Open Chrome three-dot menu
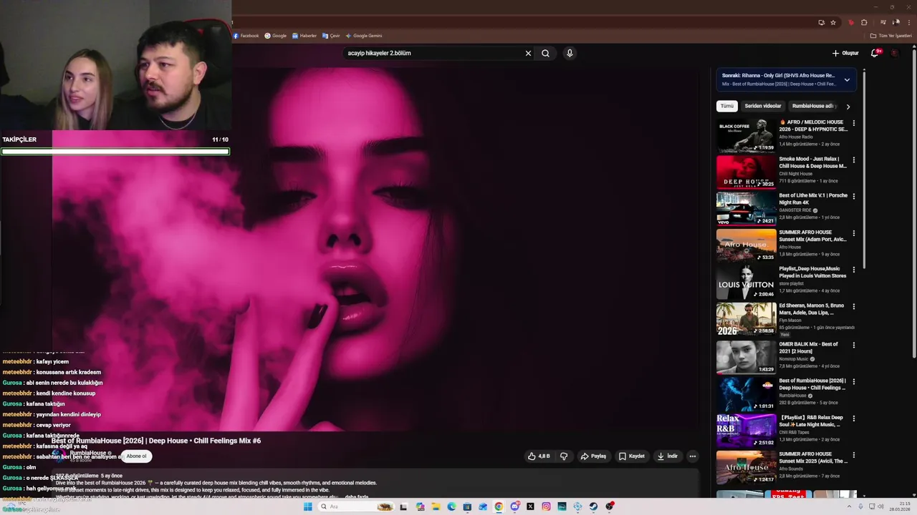 pyautogui.click(x=909, y=22)
